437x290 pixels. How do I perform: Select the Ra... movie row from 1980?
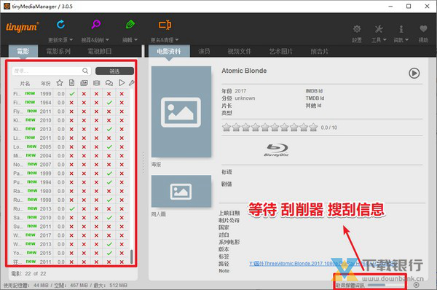click(x=71, y=191)
